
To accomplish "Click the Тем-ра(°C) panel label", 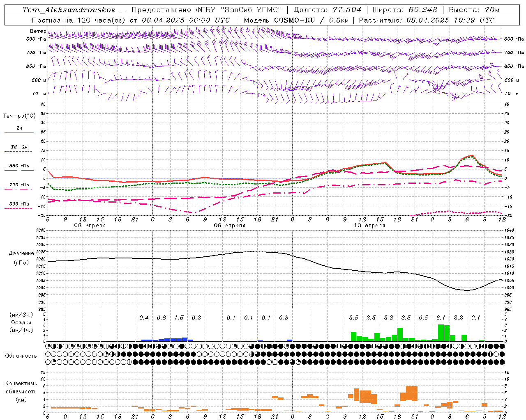I will pyautogui.click(x=19, y=116).
